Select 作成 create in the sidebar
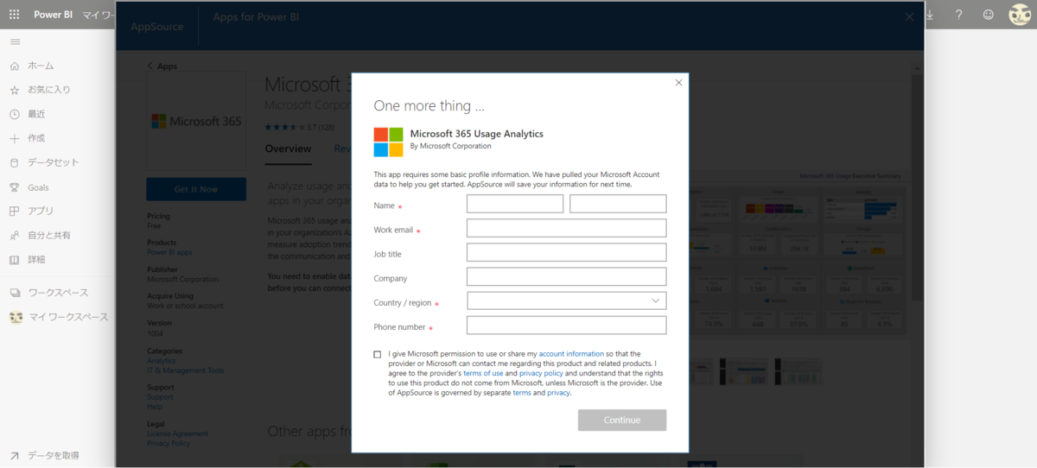1037x468 pixels. pos(36,138)
